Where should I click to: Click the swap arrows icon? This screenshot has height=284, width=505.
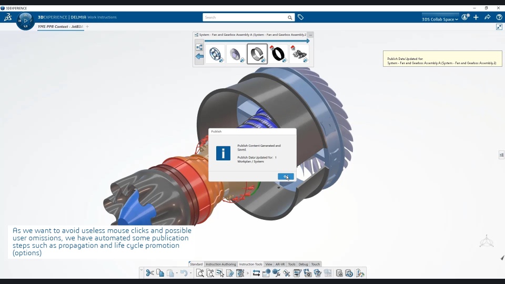pyautogui.click(x=256, y=273)
